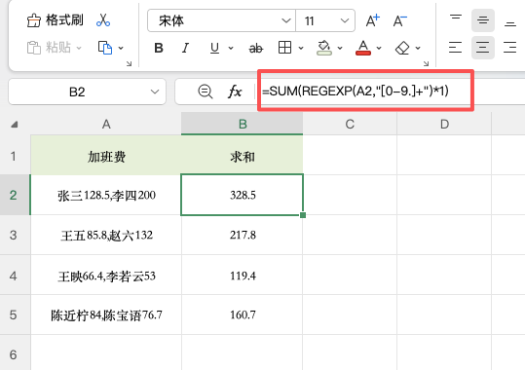Select column C header
Screen dimensions: 525x370
350,125
